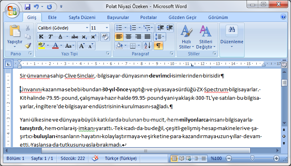Switch to the Görünüm tab
Image resolution: width=291 pixels, height=166 pixels.
coord(218,17)
